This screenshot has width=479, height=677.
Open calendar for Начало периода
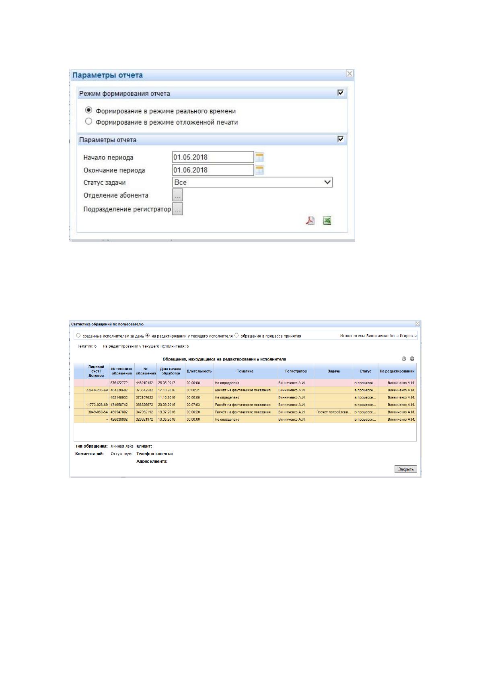(x=260, y=157)
